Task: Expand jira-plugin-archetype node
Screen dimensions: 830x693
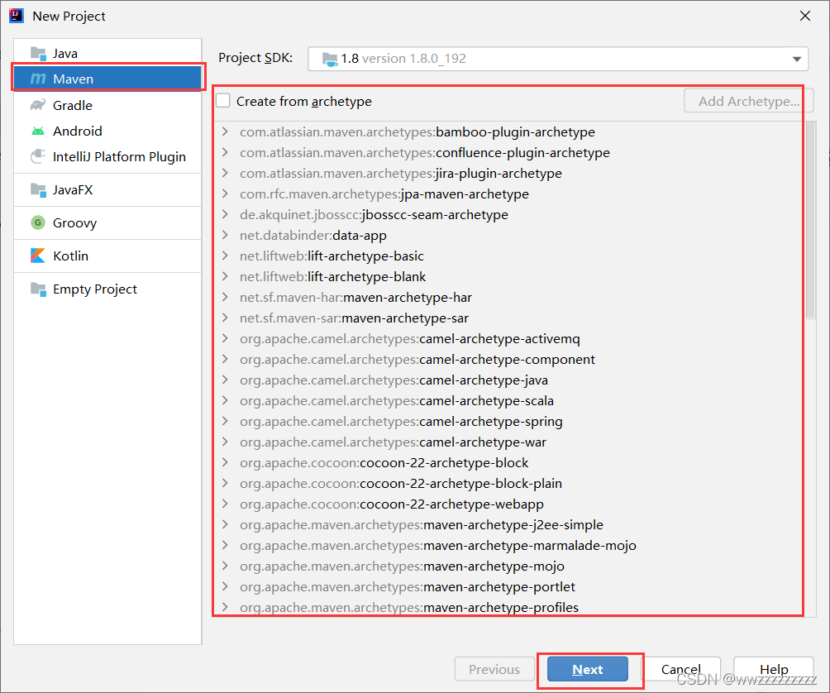Action: click(225, 173)
